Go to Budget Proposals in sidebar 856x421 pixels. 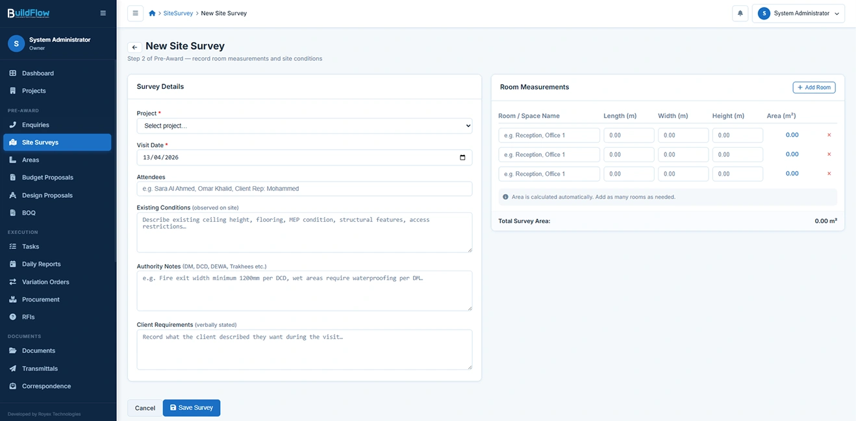click(47, 178)
